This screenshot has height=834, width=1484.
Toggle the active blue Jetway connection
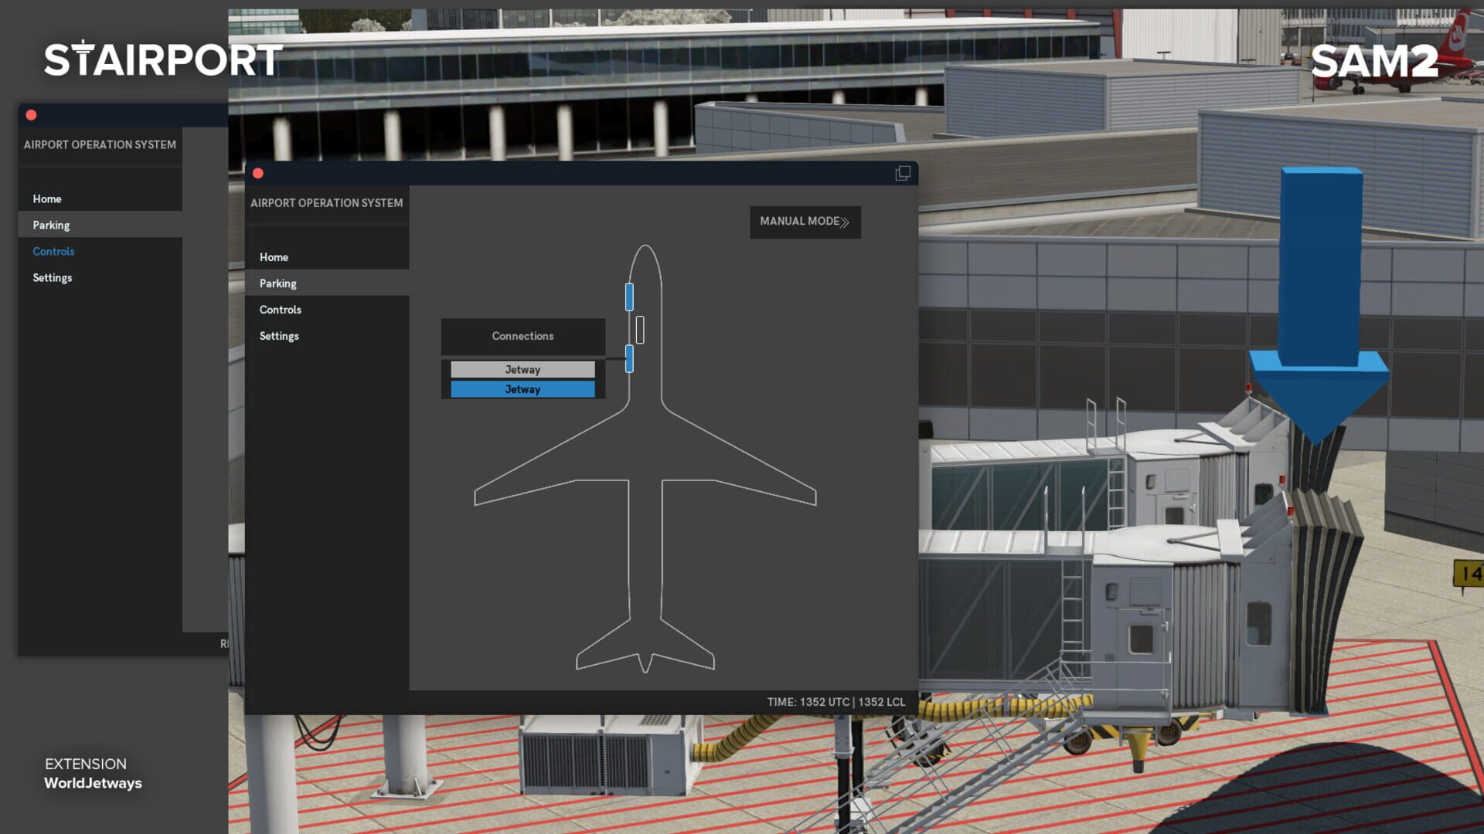coord(522,389)
